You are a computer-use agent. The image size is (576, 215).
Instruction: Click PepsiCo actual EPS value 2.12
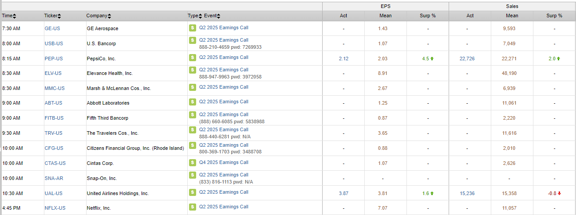pos(343,59)
